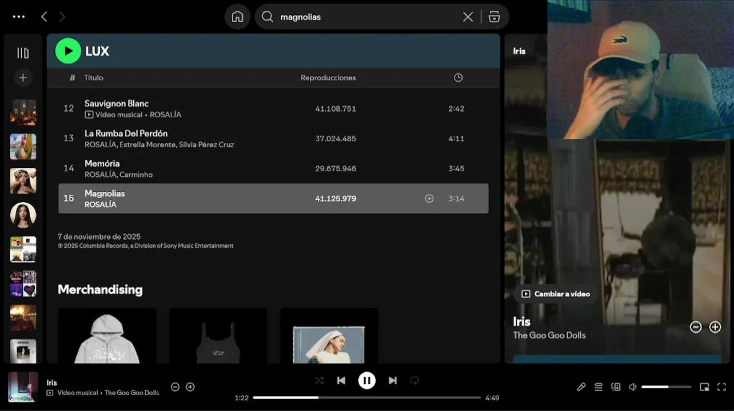The height and width of the screenshot is (411, 734).
Task: Adjust the volume slider
Action: point(666,387)
